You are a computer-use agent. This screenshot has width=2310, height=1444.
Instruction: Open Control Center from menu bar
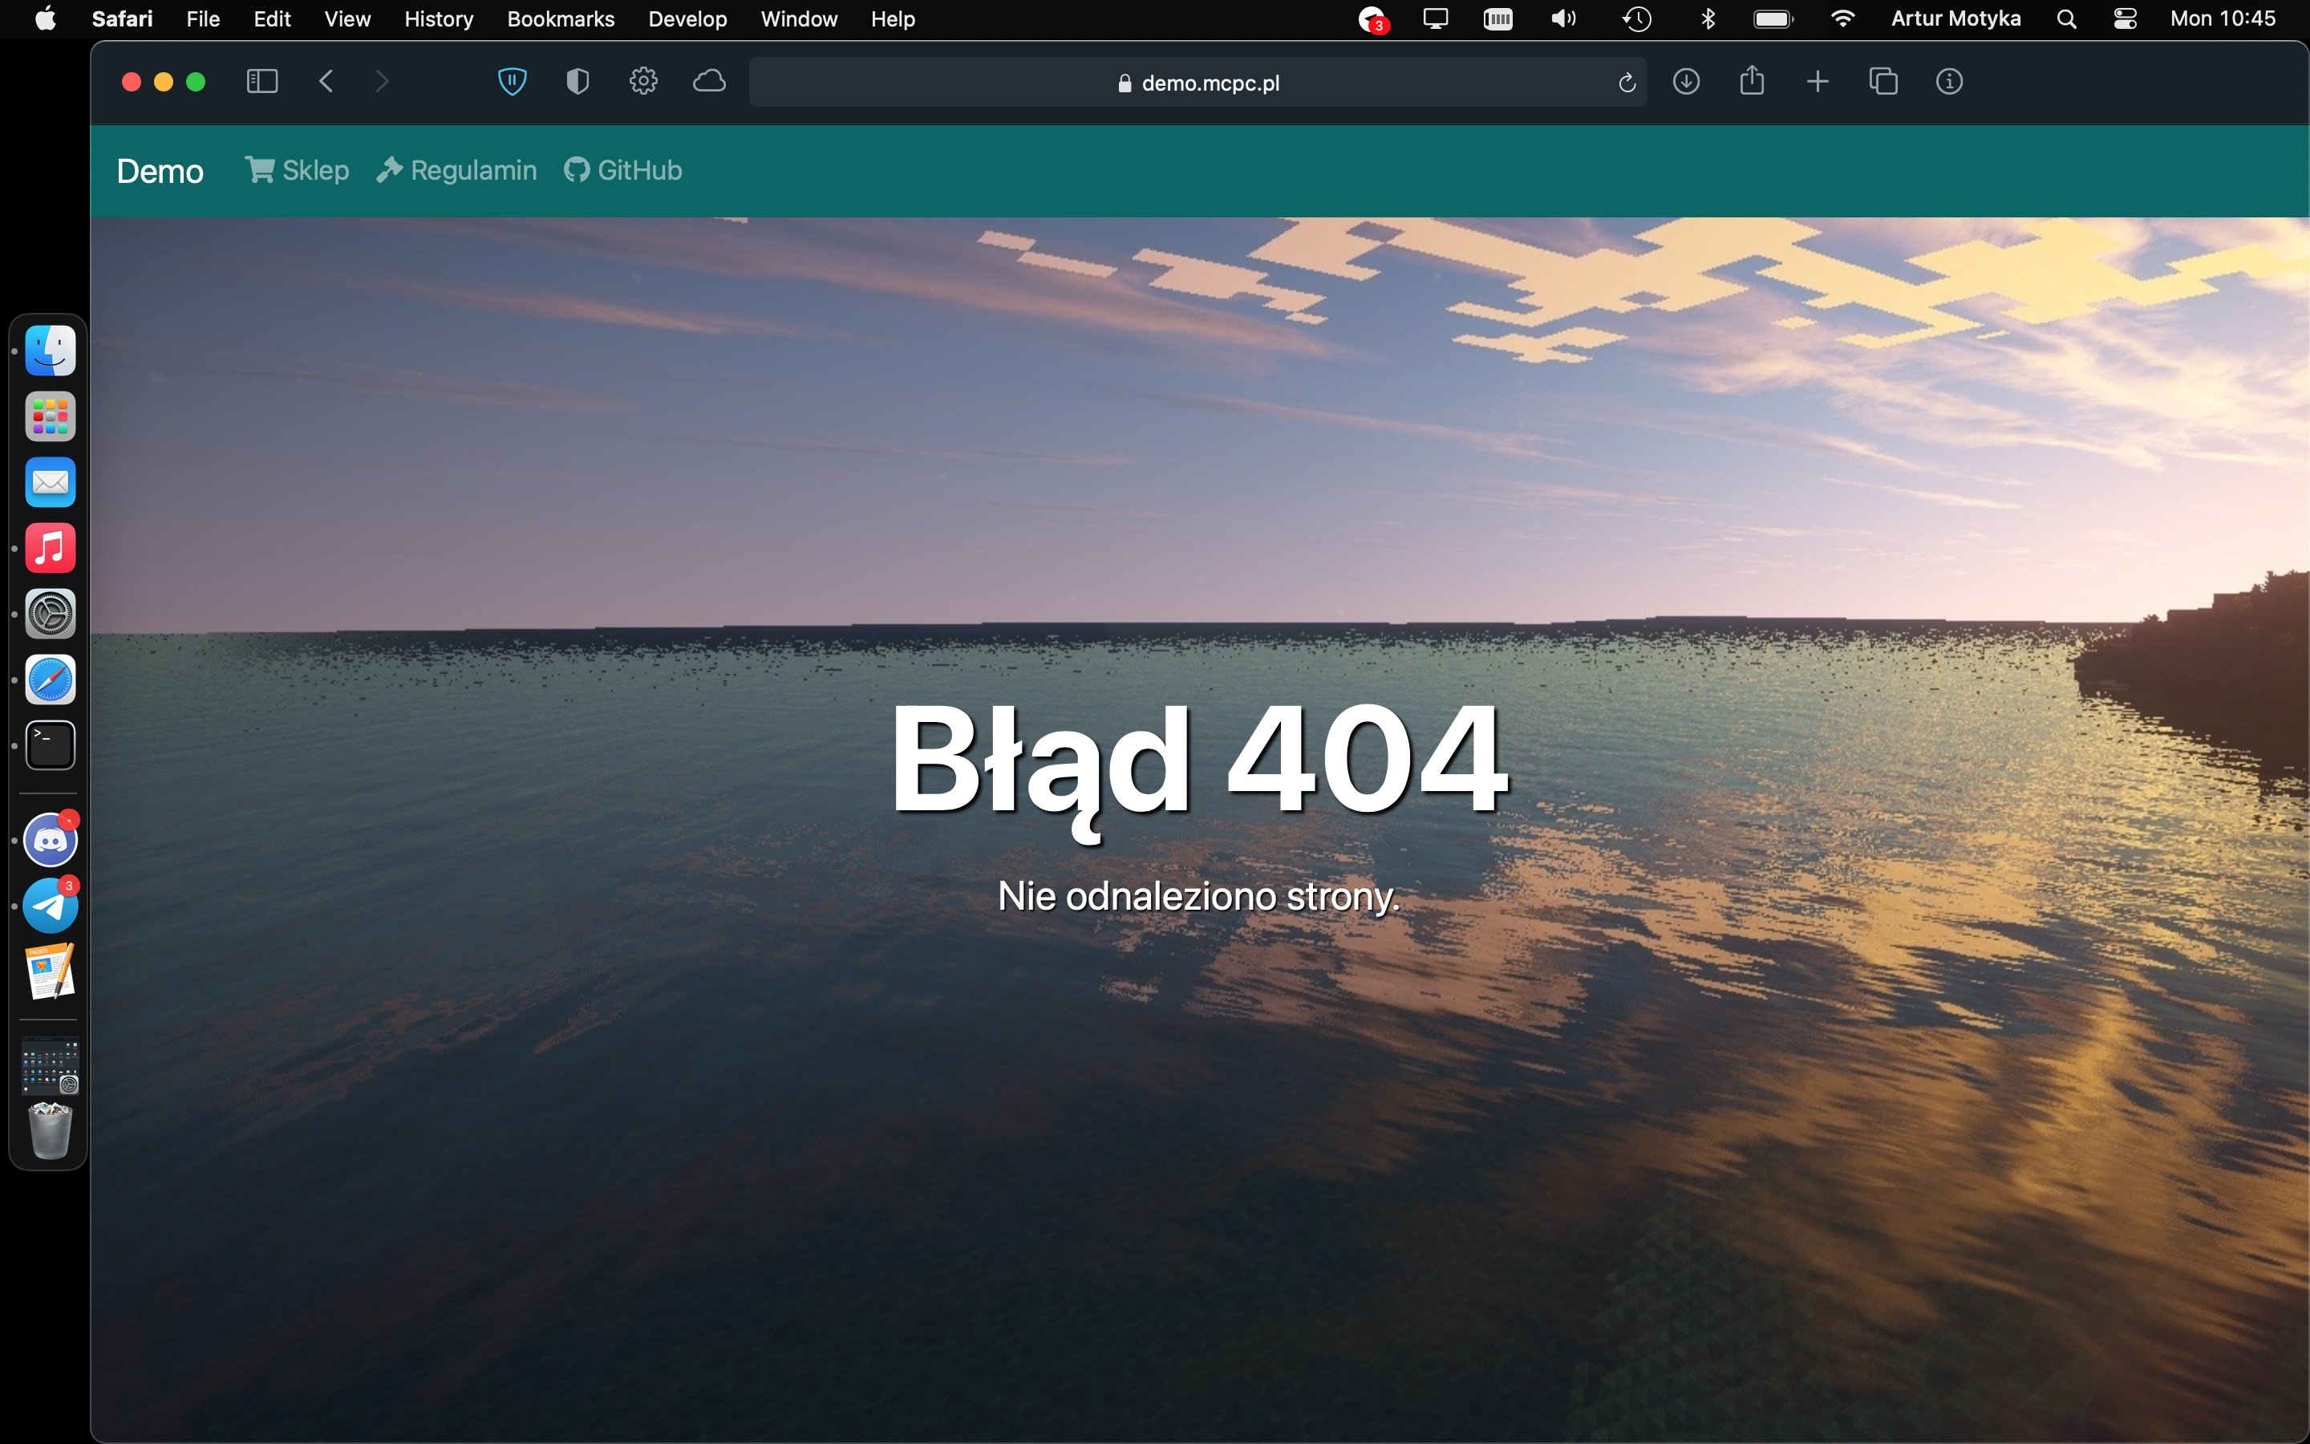click(x=2125, y=19)
